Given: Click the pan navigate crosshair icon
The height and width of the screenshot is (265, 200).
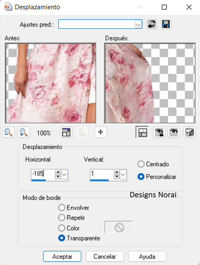Looking at the screenshot, I should click(x=100, y=132).
